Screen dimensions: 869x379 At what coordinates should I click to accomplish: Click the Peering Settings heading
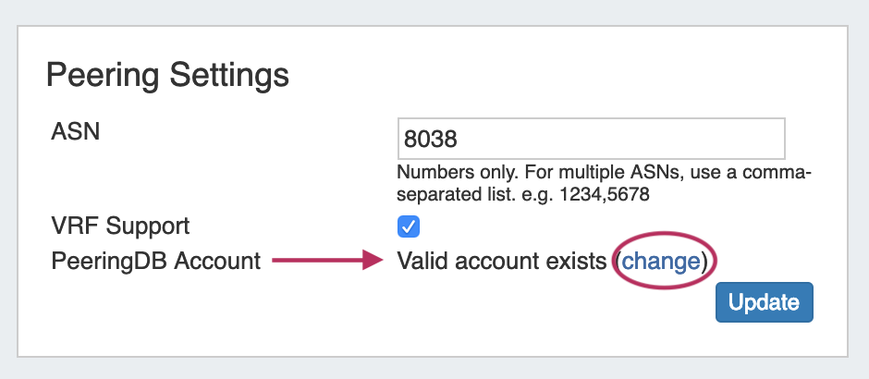click(x=167, y=75)
